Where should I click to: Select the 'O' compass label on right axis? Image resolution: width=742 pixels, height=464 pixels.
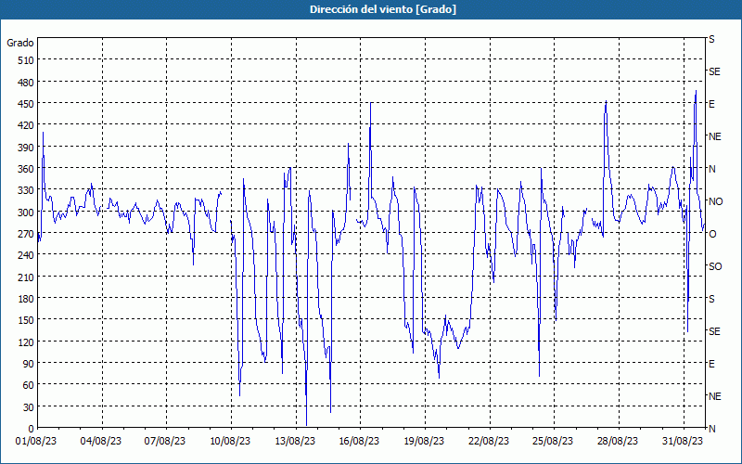712,234
